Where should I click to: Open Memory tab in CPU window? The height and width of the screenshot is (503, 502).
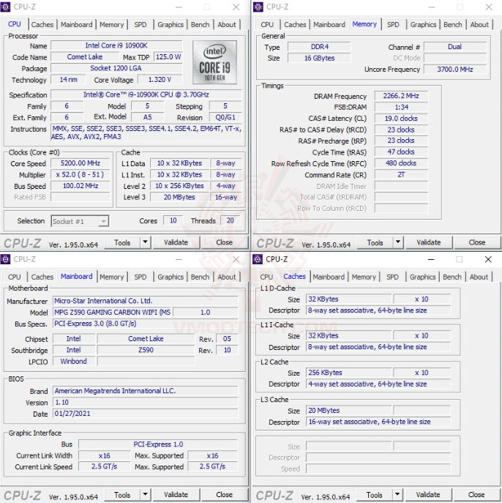(x=111, y=24)
